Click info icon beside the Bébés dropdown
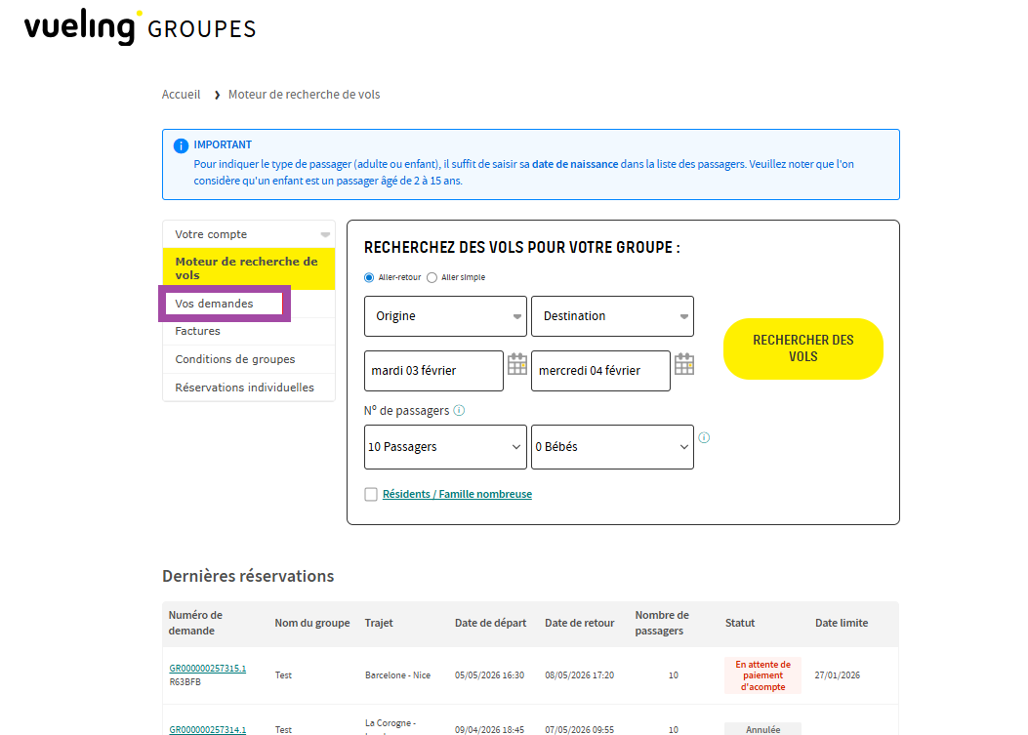The width and height of the screenshot is (1028, 735). point(704,438)
